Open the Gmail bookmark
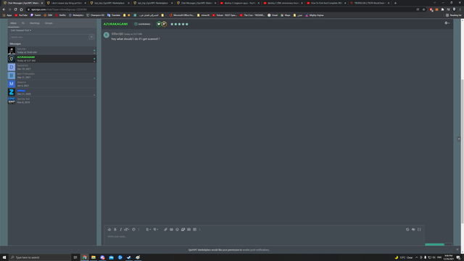 [273, 15]
